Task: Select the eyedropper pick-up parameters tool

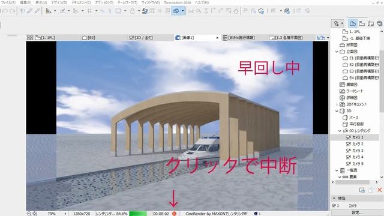Action: pyautogui.click(x=29, y=11)
